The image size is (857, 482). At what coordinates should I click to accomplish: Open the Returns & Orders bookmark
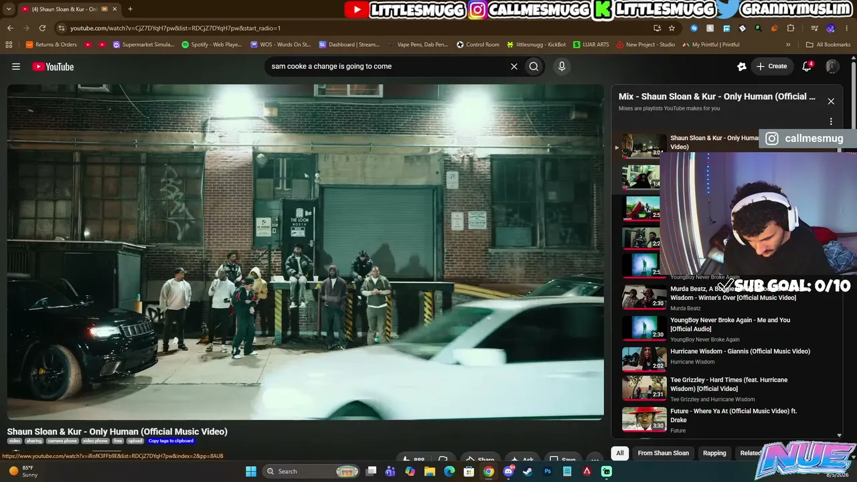point(51,45)
